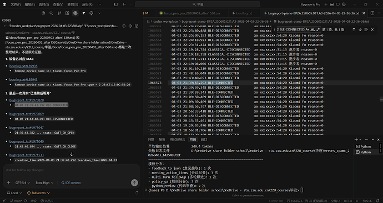Split the editor to the right
The width and height of the screenshot is (383, 203).
point(372,13)
